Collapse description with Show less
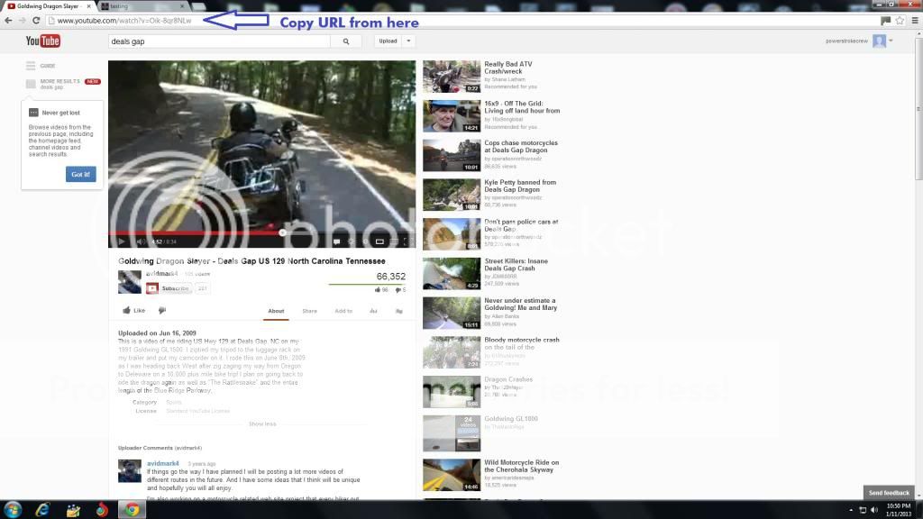Image resolution: width=923 pixels, height=519 pixels. point(262,423)
